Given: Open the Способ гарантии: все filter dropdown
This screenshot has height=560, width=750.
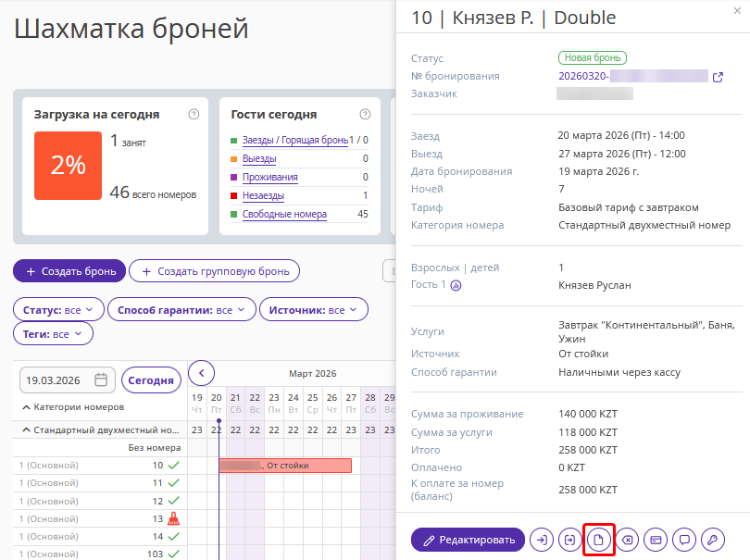Looking at the screenshot, I should point(181,310).
